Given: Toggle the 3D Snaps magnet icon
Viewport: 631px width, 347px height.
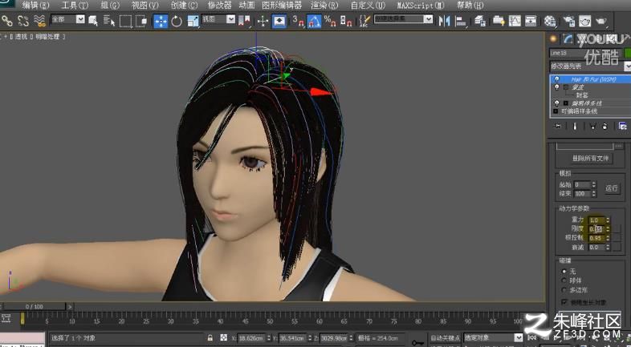Looking at the screenshot, I should point(298,21).
